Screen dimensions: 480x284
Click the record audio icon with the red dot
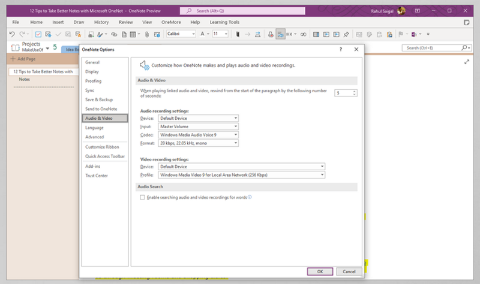pyautogui.click(x=271, y=34)
